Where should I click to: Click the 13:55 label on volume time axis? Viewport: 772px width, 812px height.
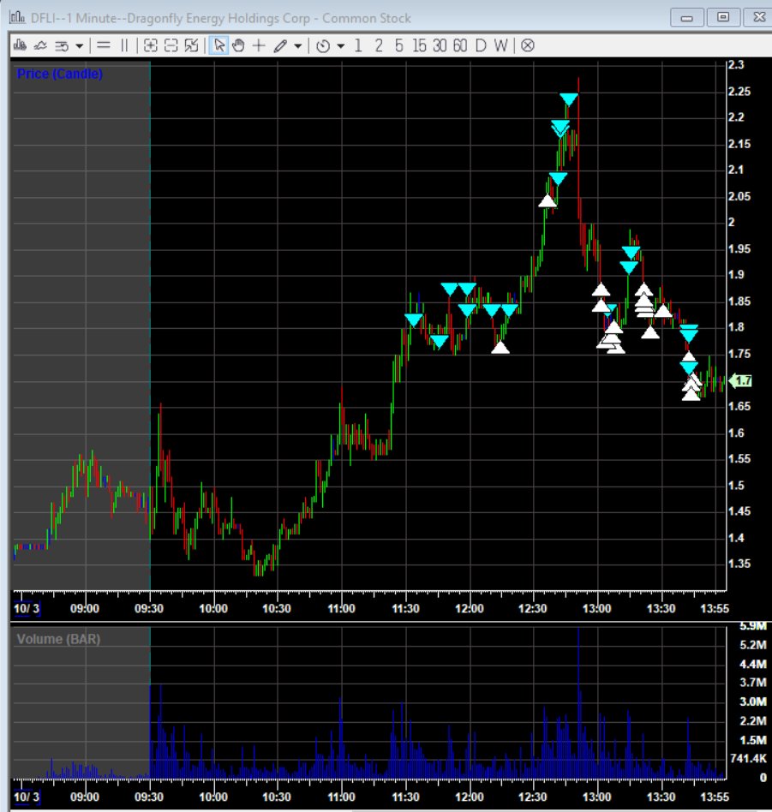(x=715, y=797)
